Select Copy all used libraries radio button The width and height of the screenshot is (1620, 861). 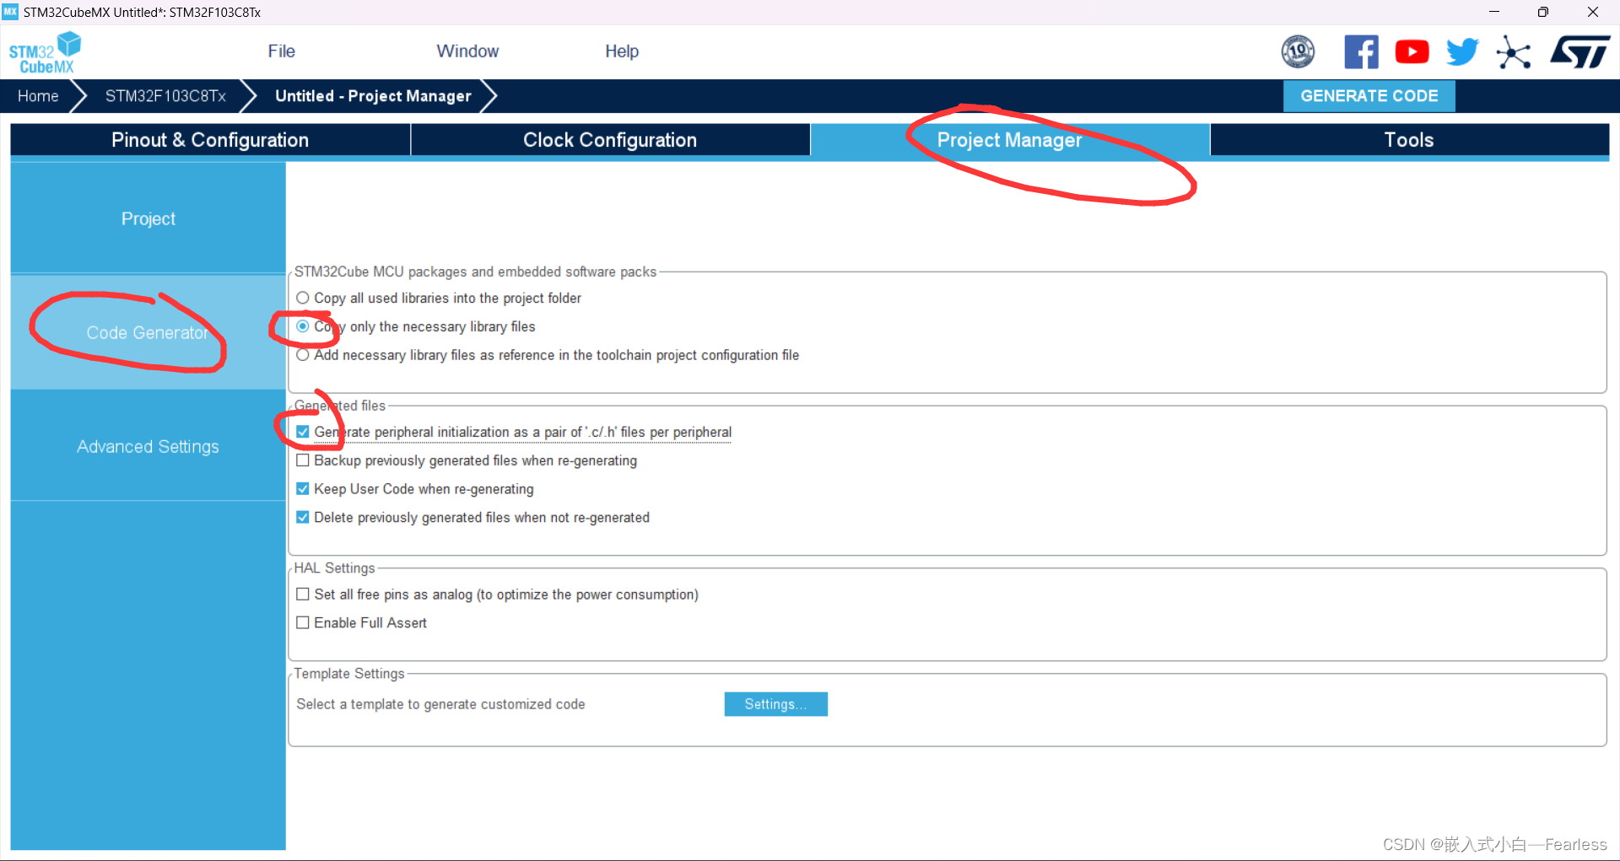tap(303, 298)
